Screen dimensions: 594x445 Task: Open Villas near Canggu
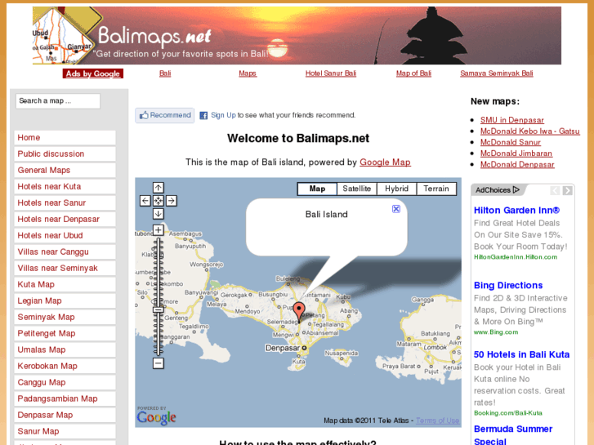coord(65,251)
